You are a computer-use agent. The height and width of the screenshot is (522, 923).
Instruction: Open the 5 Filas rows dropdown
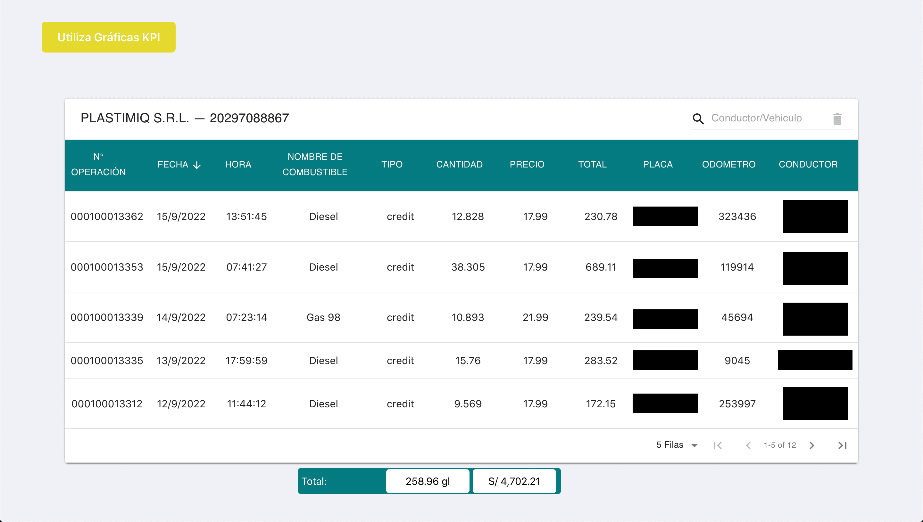[x=677, y=445]
